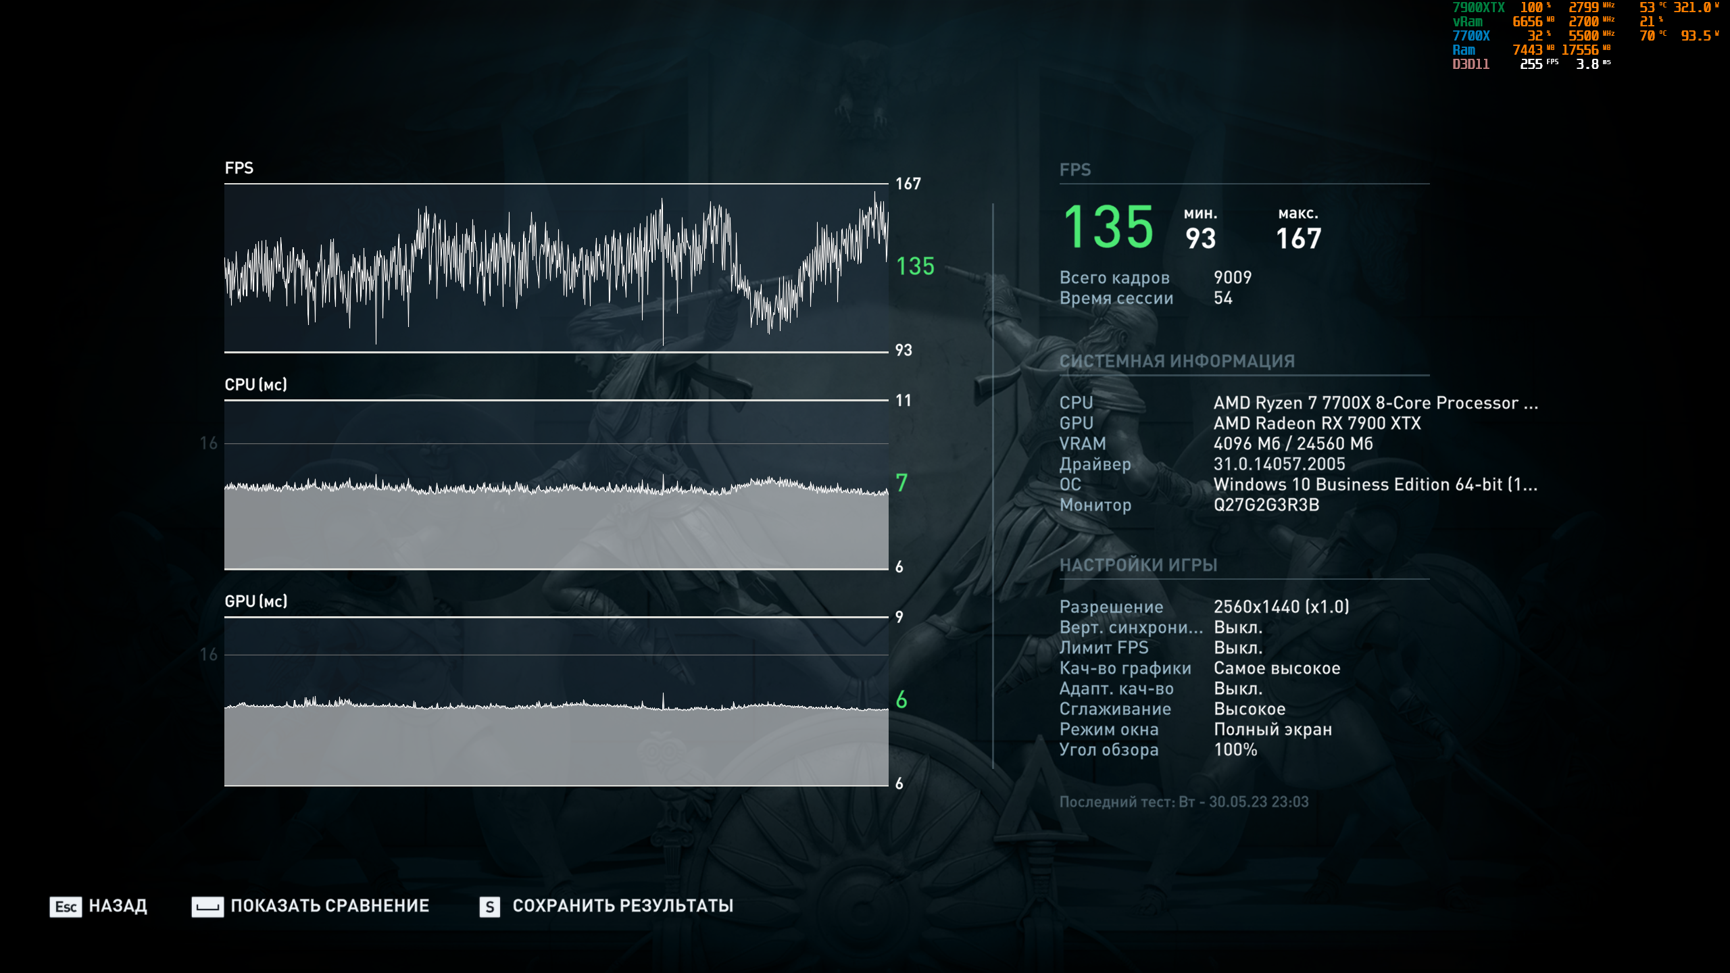Click the S key icon
The image size is (1730, 973).
click(489, 907)
